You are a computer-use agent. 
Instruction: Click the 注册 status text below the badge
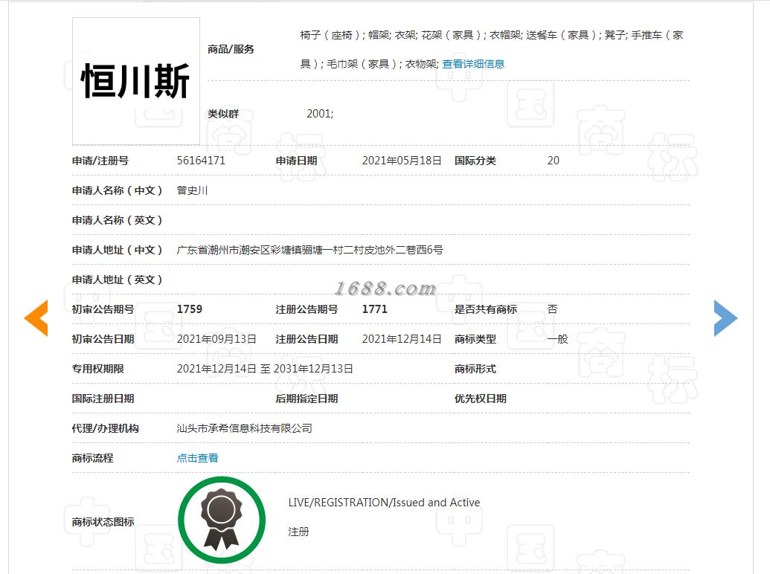point(298,532)
